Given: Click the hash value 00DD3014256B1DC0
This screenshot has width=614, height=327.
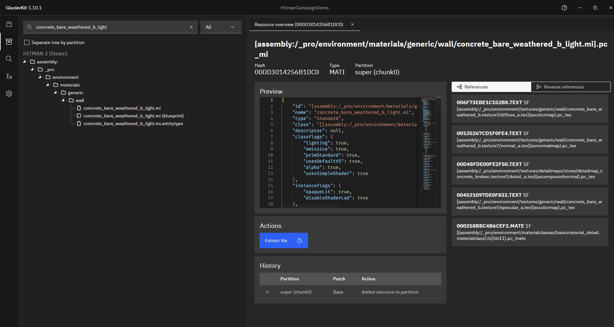Looking at the screenshot, I should [287, 72].
